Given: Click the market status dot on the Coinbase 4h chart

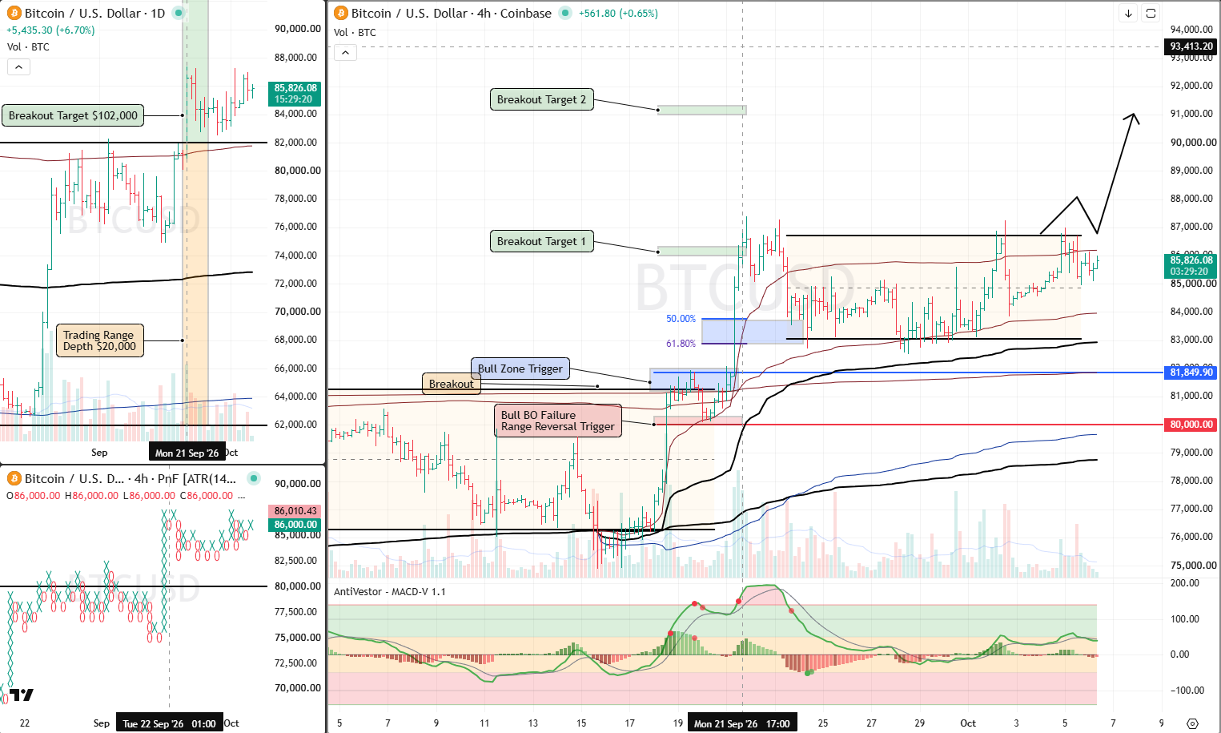Looking at the screenshot, I should click(x=565, y=14).
